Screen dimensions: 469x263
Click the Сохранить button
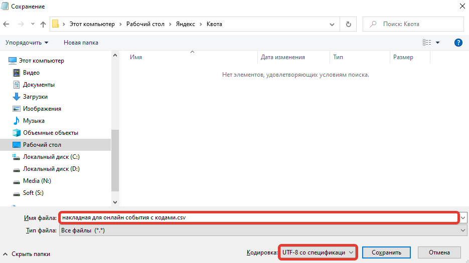[x=386, y=252]
